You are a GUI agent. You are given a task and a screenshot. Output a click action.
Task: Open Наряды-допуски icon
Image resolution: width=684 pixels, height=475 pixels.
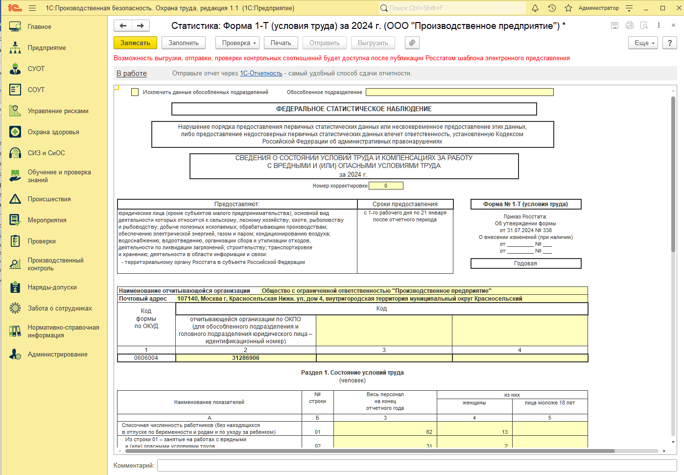pyautogui.click(x=15, y=287)
